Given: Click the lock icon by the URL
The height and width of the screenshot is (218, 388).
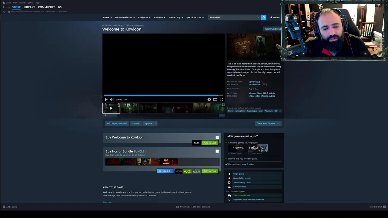Looking at the screenshot, I should coord(9,12).
